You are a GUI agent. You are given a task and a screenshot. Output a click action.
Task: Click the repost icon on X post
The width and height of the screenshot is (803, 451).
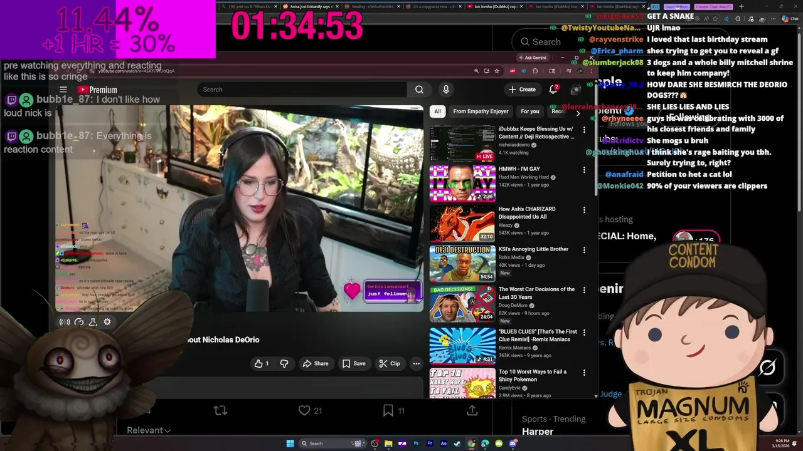tap(220, 410)
